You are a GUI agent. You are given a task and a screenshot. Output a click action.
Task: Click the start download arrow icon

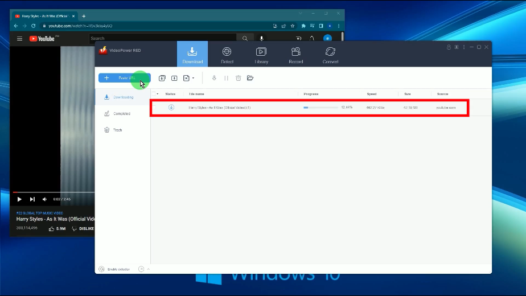[x=214, y=78]
